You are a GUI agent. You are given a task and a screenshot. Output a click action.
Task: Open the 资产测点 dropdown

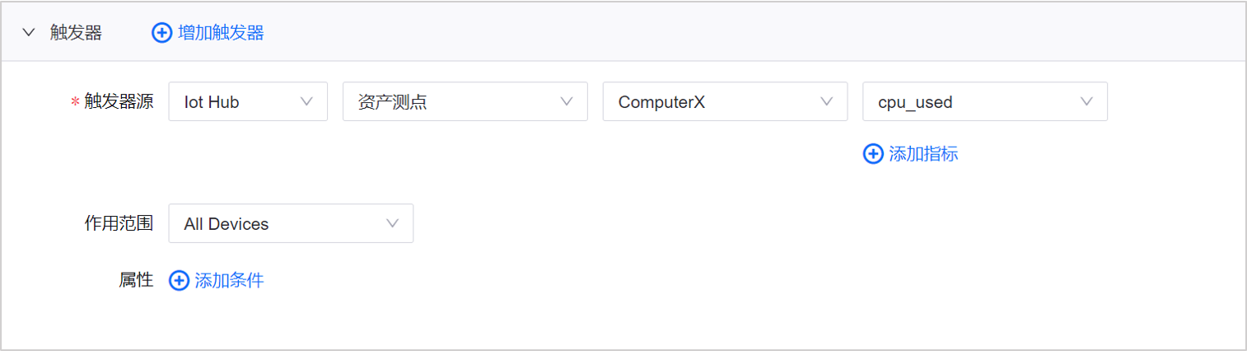coord(453,102)
